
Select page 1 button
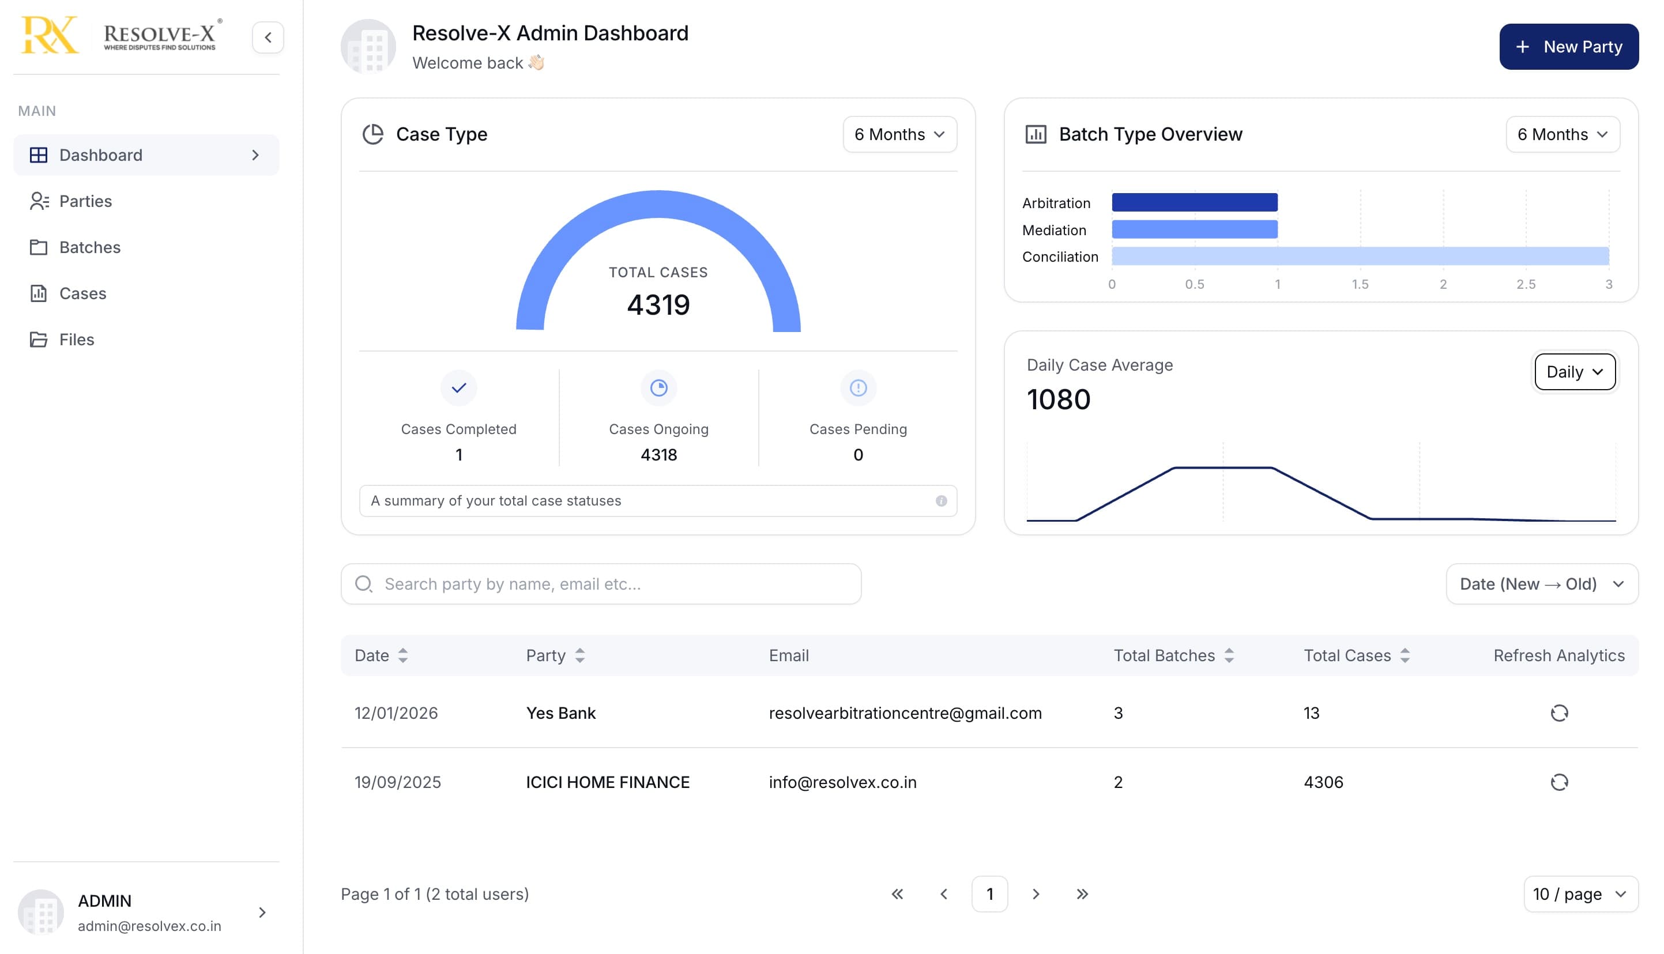(x=989, y=895)
